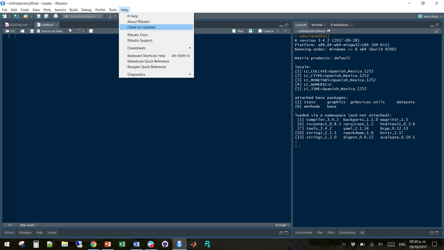Click Save current document icon in main toolbar
Viewport: 444px width, 250px height.
pyautogui.click(x=39, y=16)
